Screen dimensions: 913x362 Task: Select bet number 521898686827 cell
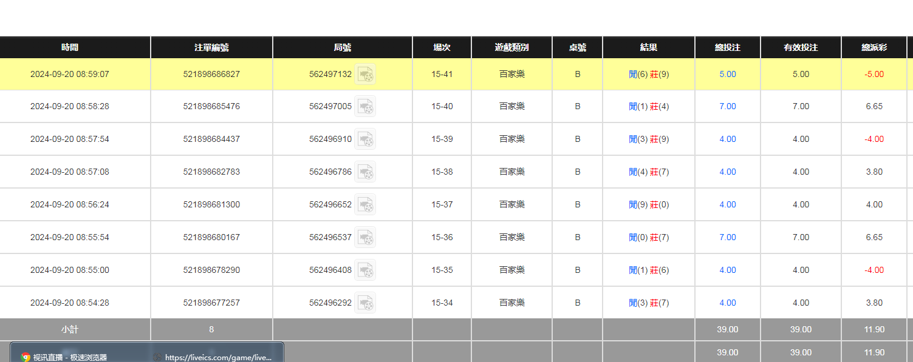coord(211,75)
